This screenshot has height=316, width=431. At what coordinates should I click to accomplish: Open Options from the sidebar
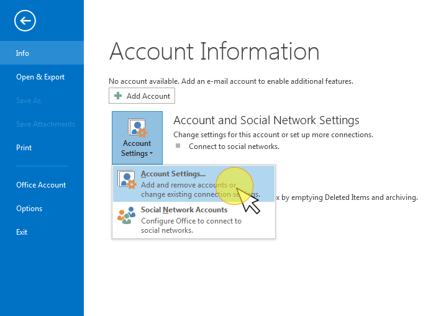(42, 208)
